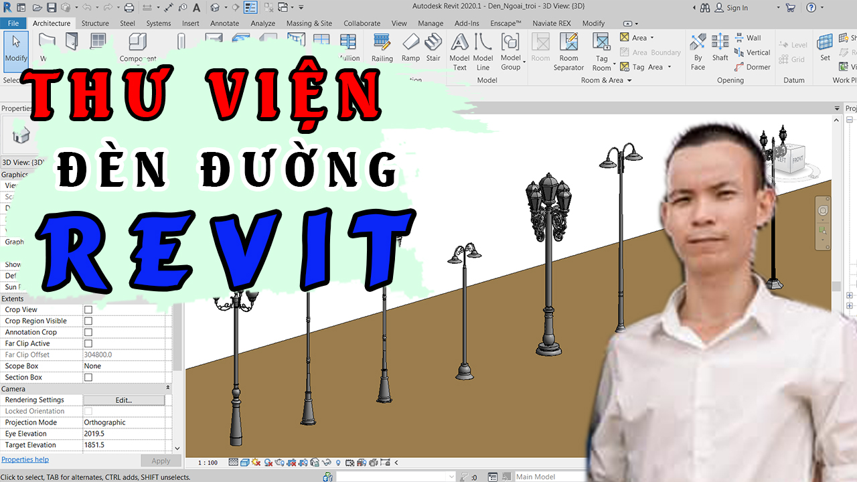
Task: Select the Stair tool
Action: point(433,43)
